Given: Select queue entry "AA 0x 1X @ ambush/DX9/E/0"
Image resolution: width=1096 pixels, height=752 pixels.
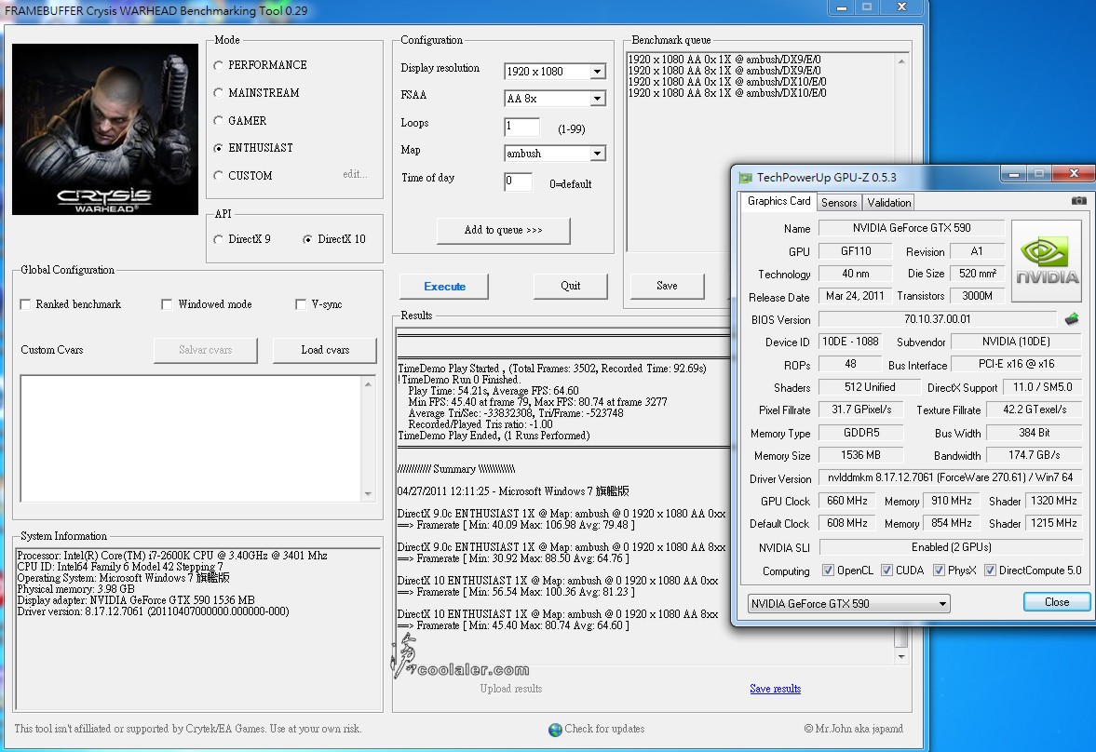Looking at the screenshot, I should 724,60.
